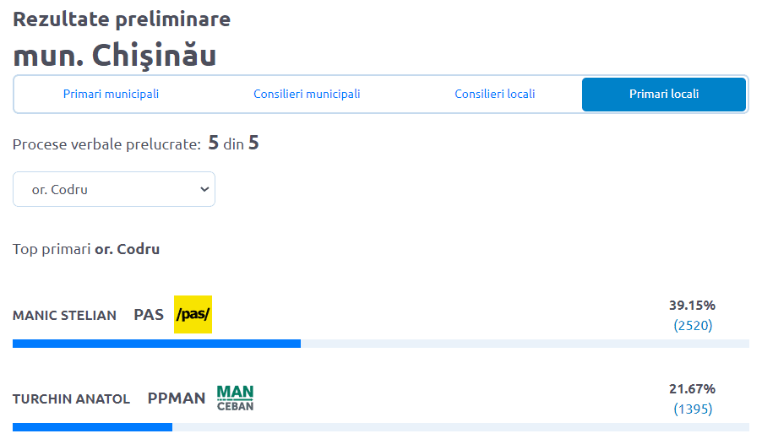Click the candidate name TURCHIN ANATOL

pos(71,398)
